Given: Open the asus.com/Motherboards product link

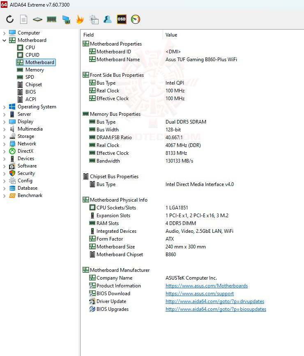Looking at the screenshot, I should point(207,286).
